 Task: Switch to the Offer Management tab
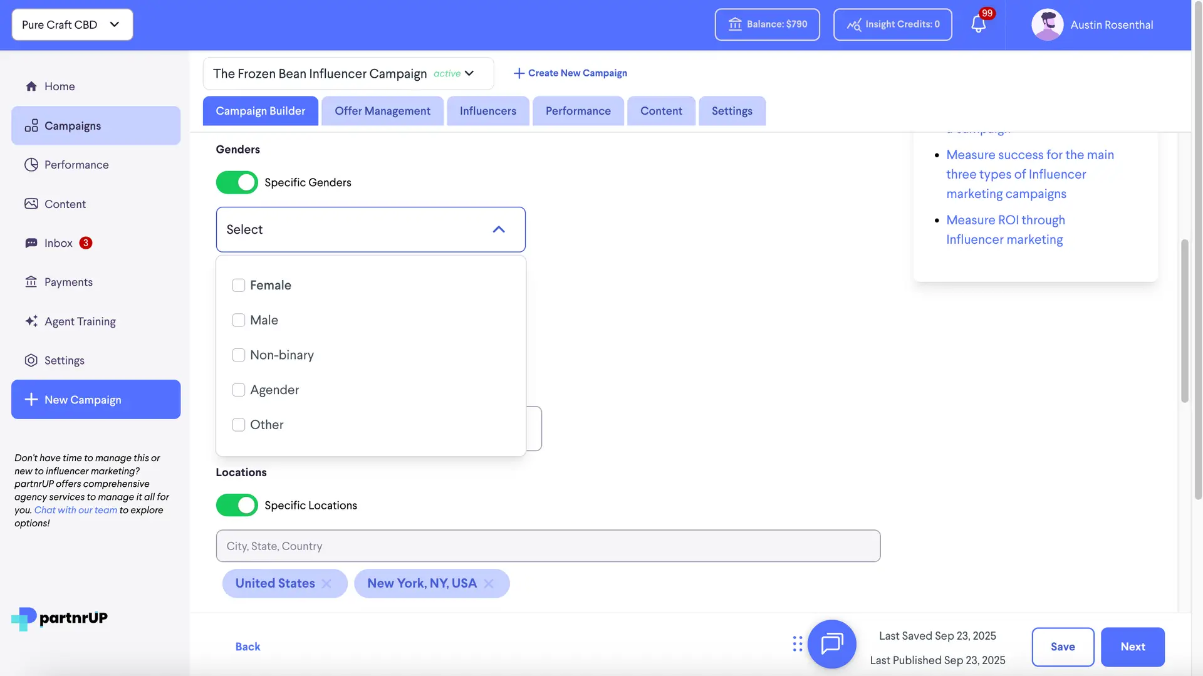click(382, 110)
